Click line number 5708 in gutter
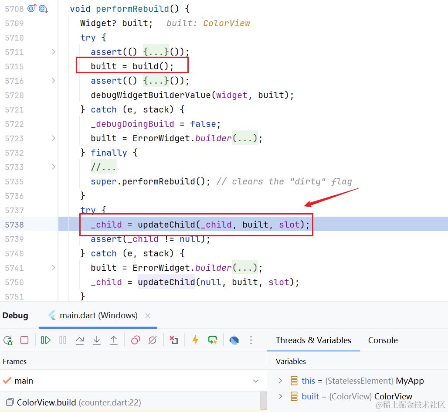Screen dimensions: 448x412 pyautogui.click(x=14, y=9)
